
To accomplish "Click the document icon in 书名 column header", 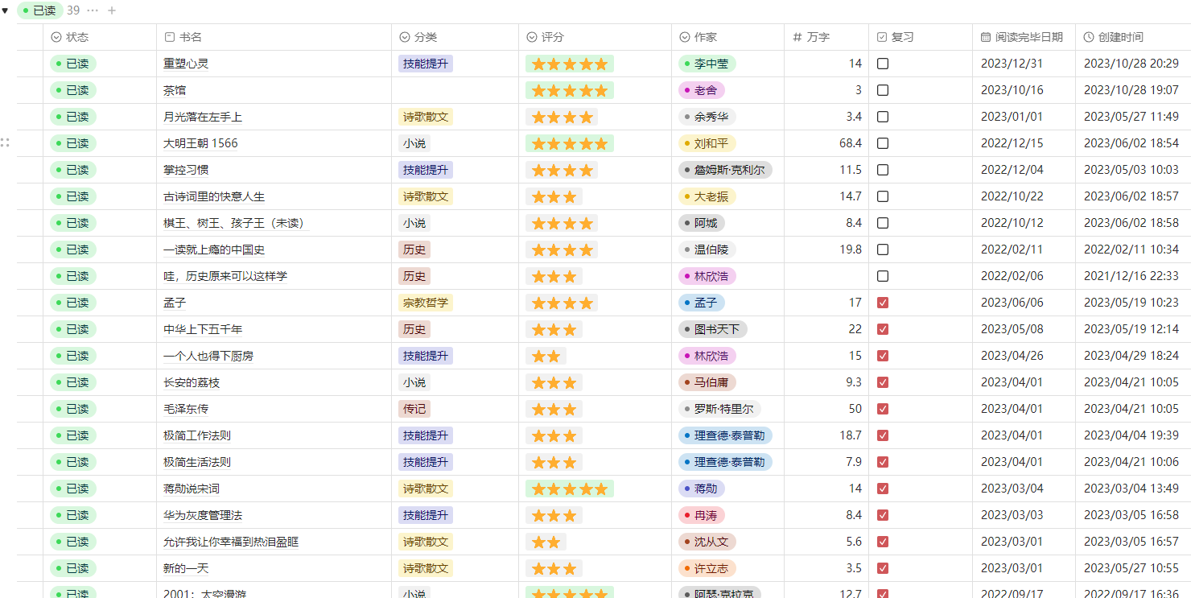I will pyautogui.click(x=169, y=36).
